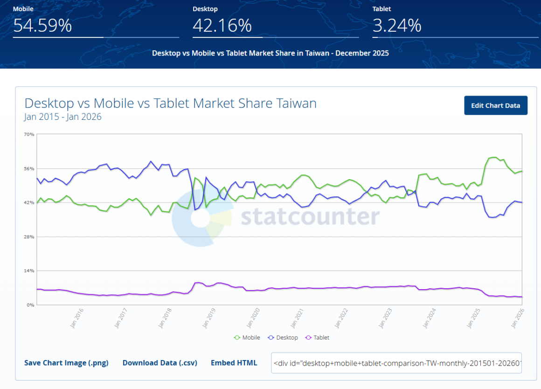Click the Embed HTML link
This screenshot has width=541, height=389.
234,363
